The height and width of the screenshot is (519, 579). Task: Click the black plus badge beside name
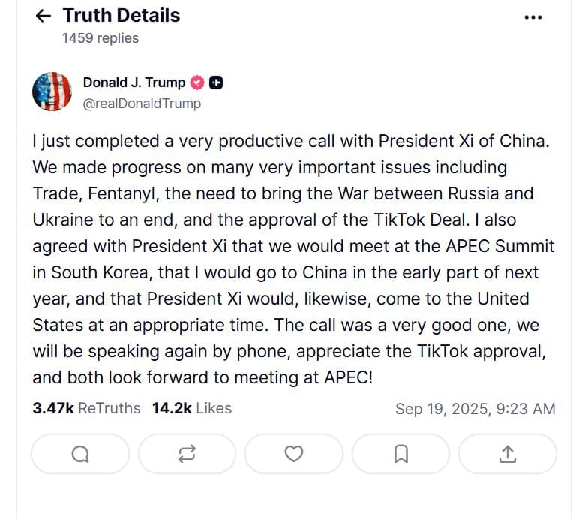[x=215, y=82]
